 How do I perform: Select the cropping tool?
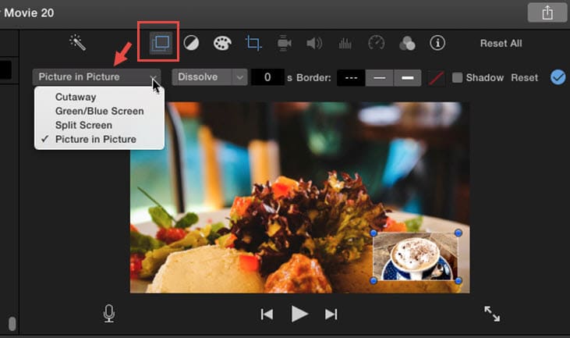[x=253, y=43]
